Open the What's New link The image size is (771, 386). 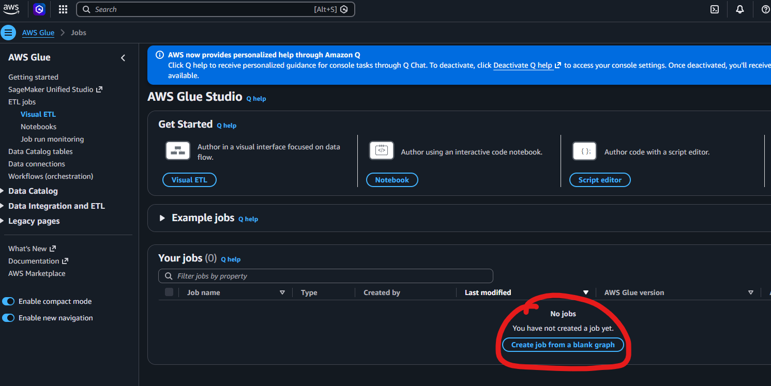pyautogui.click(x=32, y=249)
